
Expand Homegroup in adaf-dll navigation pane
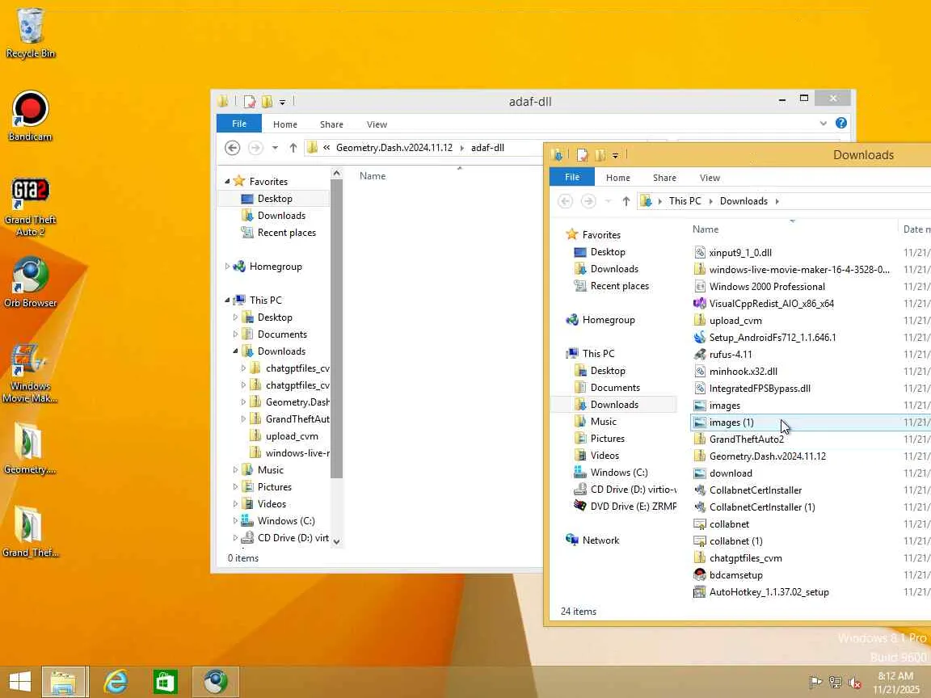point(227,267)
